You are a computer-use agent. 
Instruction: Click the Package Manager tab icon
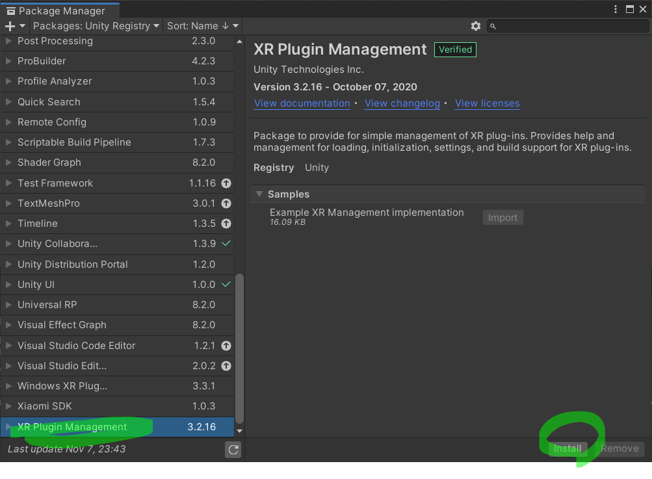(x=11, y=11)
